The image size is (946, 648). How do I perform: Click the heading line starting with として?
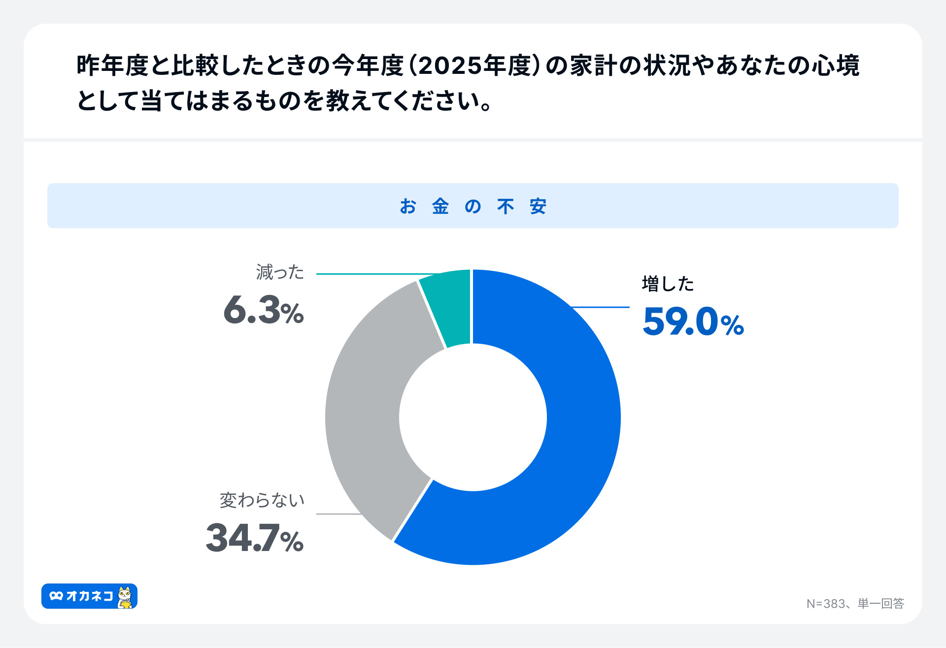[x=284, y=101]
